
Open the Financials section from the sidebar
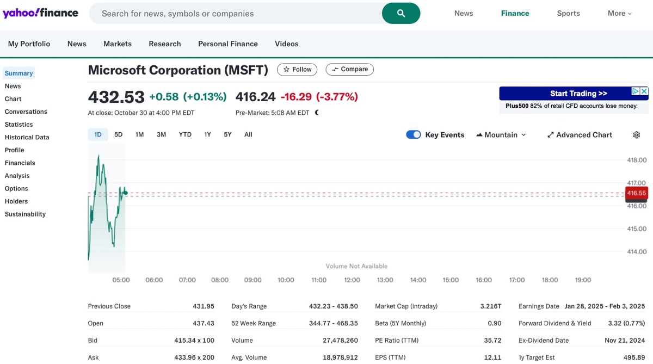20,163
